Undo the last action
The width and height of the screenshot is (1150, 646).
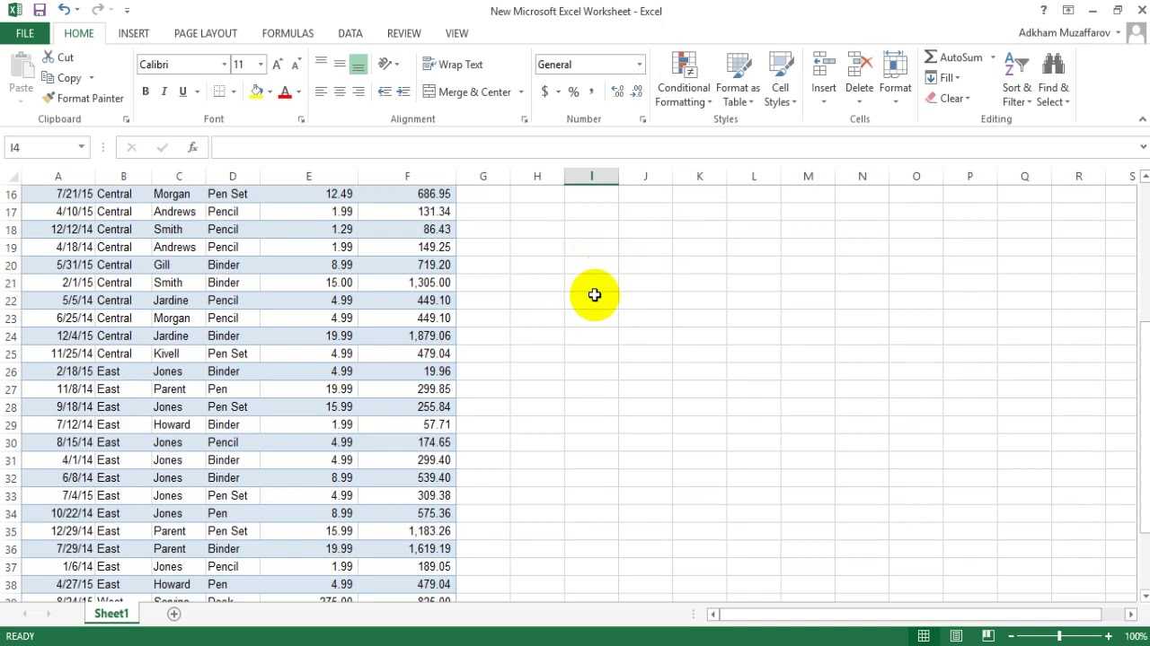[x=64, y=11]
